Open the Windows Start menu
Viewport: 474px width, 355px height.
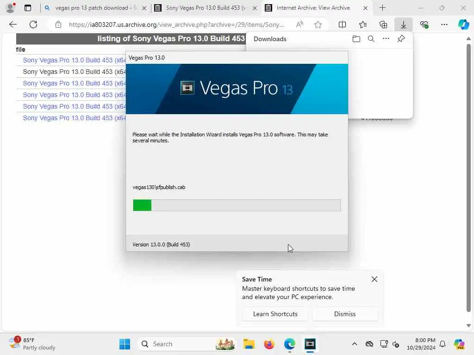[x=125, y=344]
